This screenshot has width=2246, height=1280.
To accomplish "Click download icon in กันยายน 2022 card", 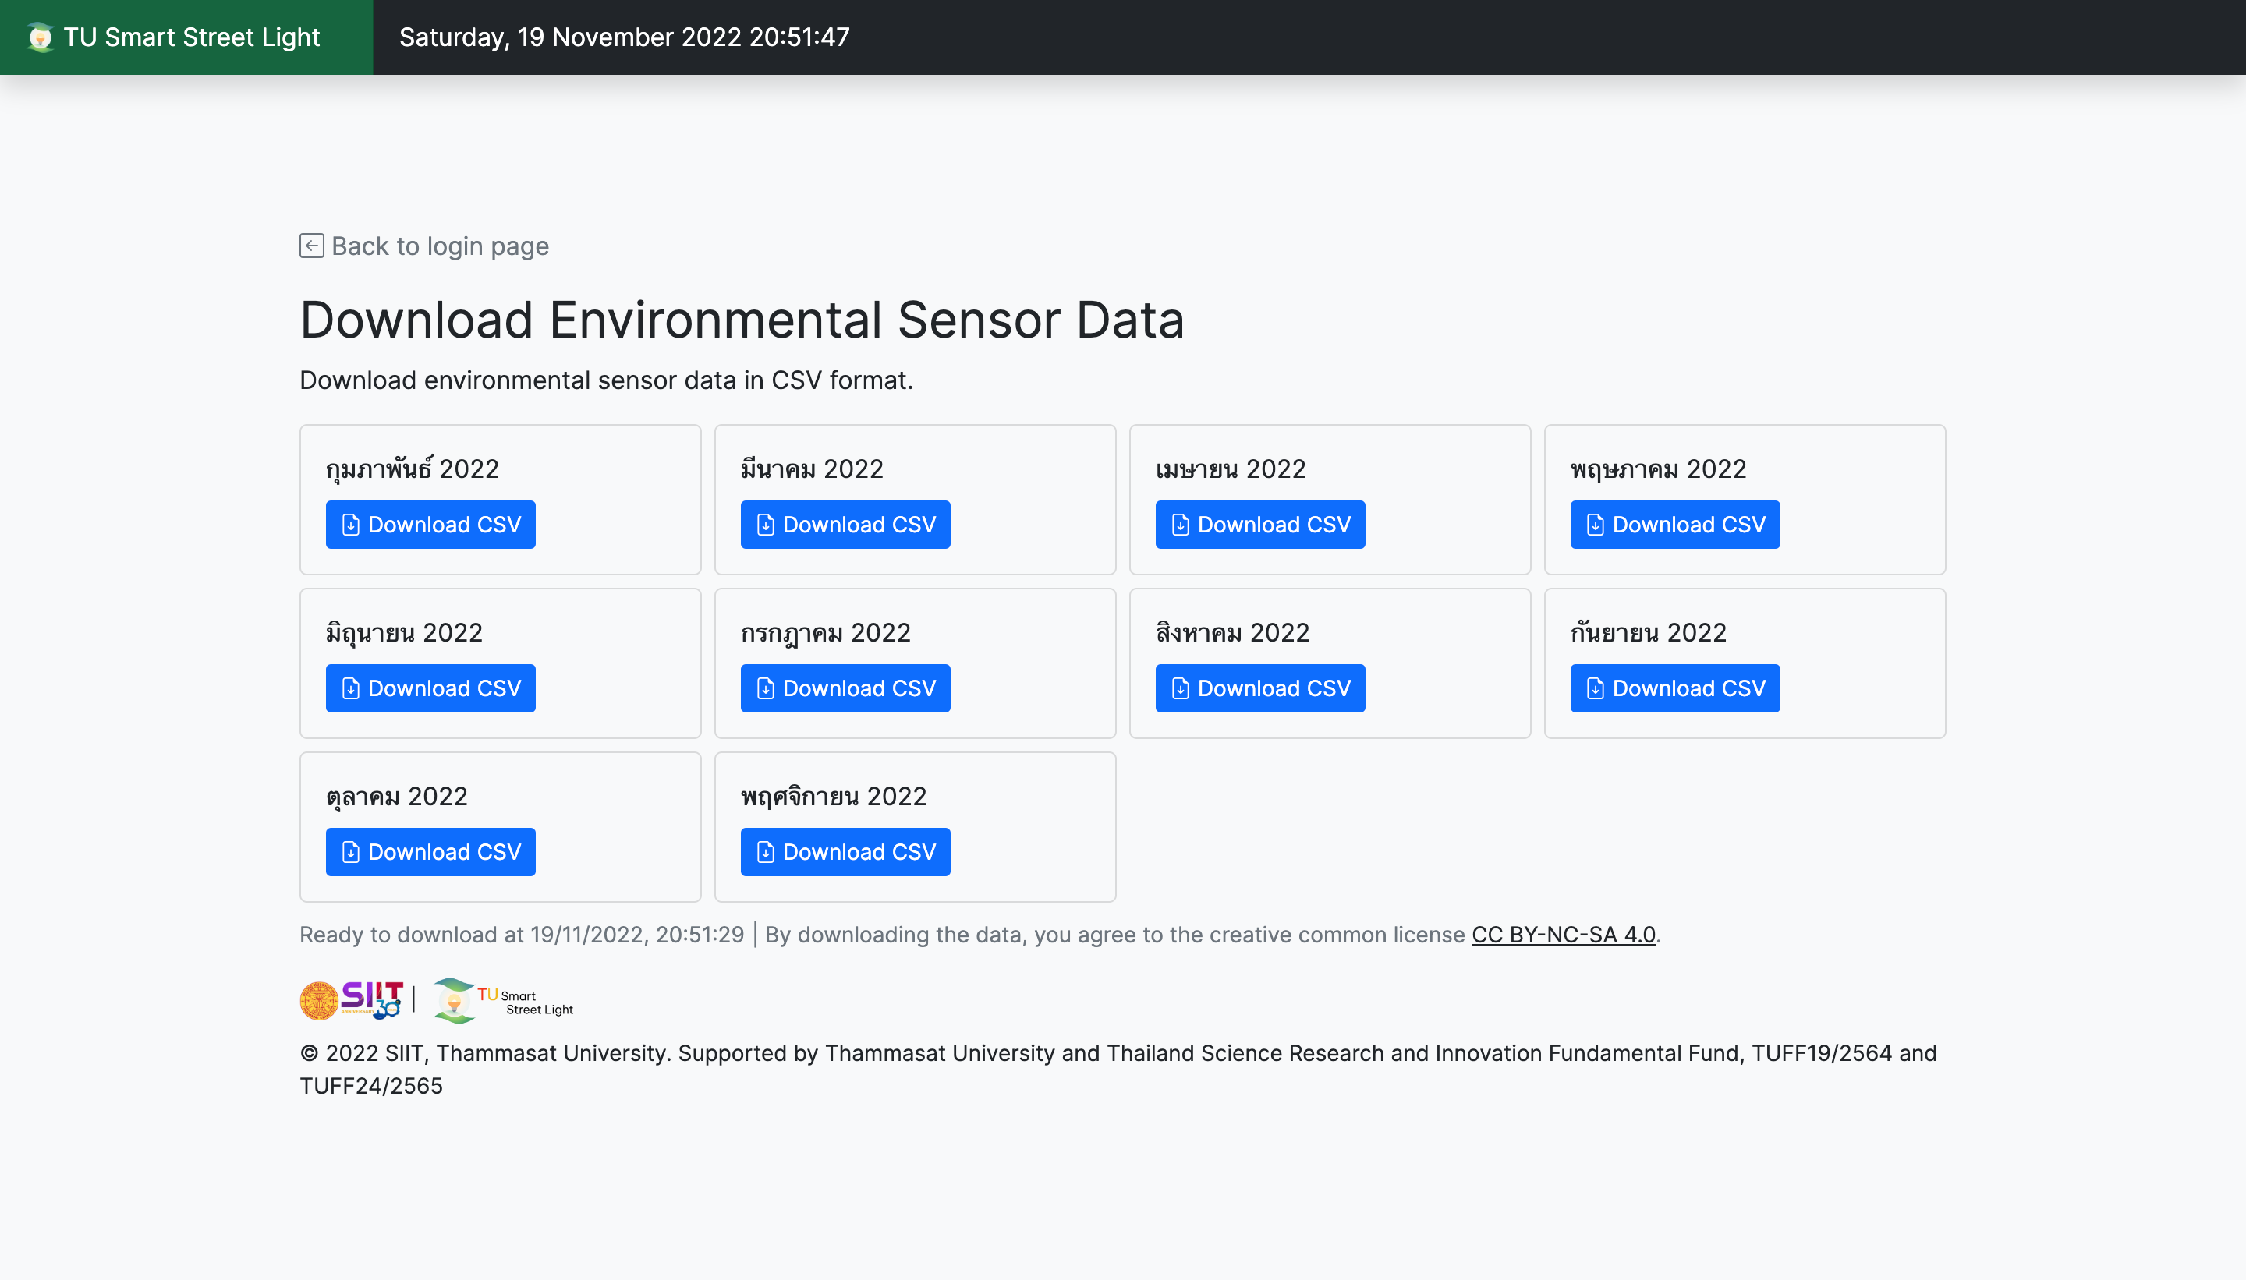I will pyautogui.click(x=1596, y=688).
